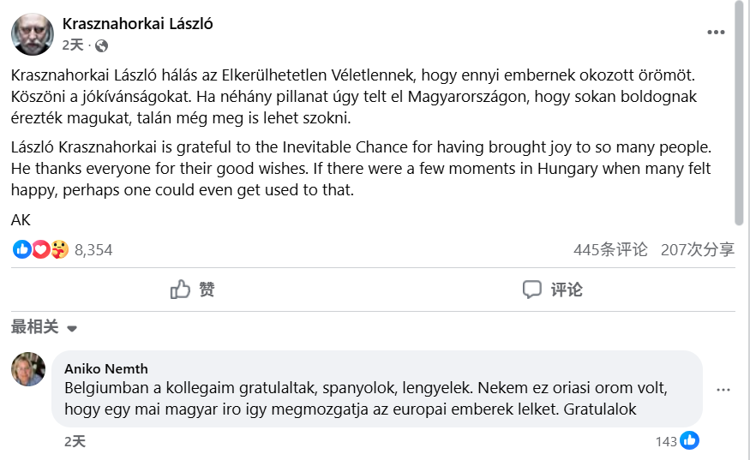Screen dimensions: 750x460
Task: Open the 8,354 reactions list
Action: pos(93,250)
